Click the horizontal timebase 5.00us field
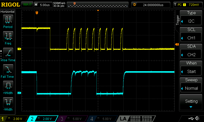Image resolution: width=204 pixels, height=122 pixels. click(43, 5)
